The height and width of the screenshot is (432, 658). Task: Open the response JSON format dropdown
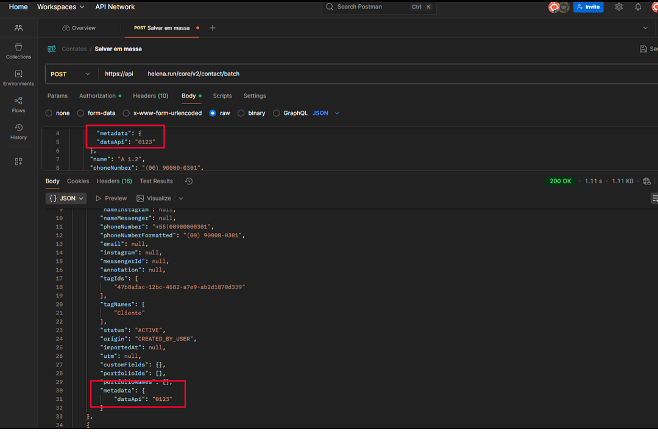[66, 198]
